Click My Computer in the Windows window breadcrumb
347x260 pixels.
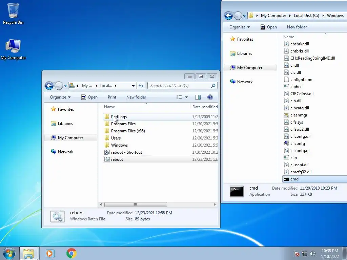[273, 16]
